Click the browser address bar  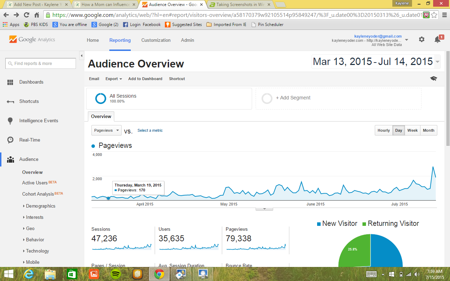tap(237, 15)
